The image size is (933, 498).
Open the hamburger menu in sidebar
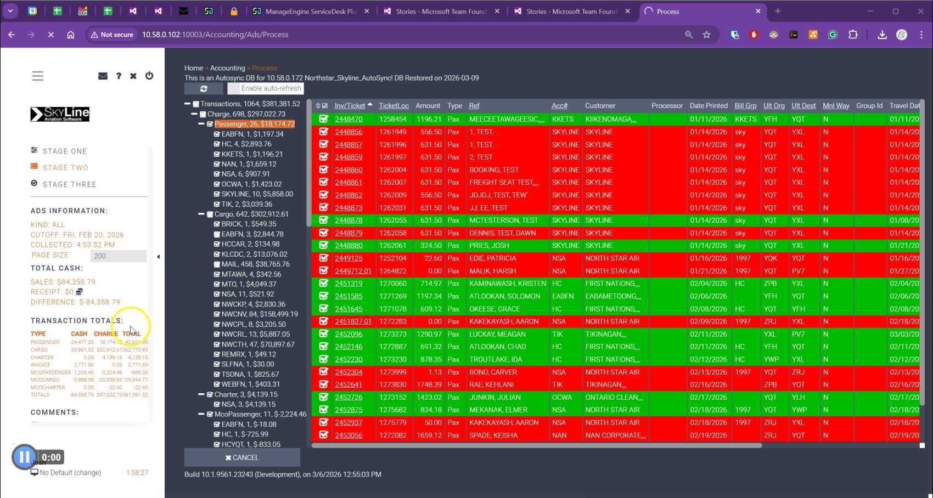pos(37,76)
